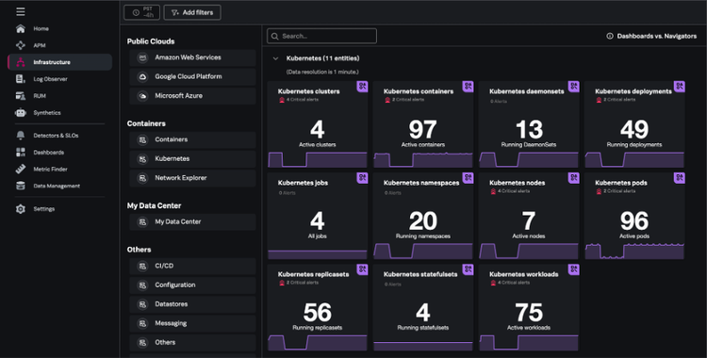Screen dimensions: 707x358
Task: Open the hamburger navigation menu
Action: 21,11
